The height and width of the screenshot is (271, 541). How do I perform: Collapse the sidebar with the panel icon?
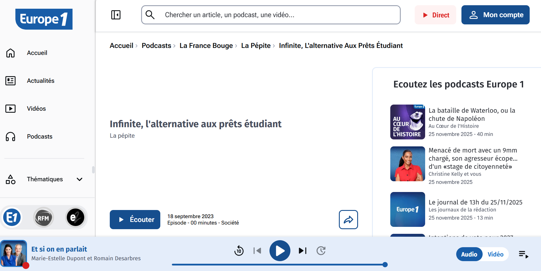point(116,15)
